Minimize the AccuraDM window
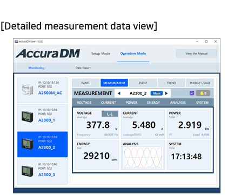Image resolution: width=234 pixels, height=195 pixels. click(x=197, y=42)
